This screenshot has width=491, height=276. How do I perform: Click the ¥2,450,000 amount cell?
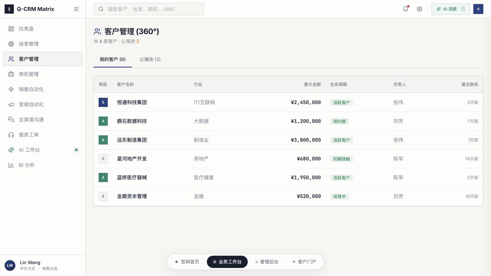[x=306, y=102]
